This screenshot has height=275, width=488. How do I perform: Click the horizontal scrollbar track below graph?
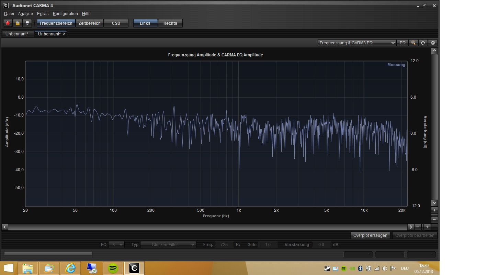click(206, 227)
